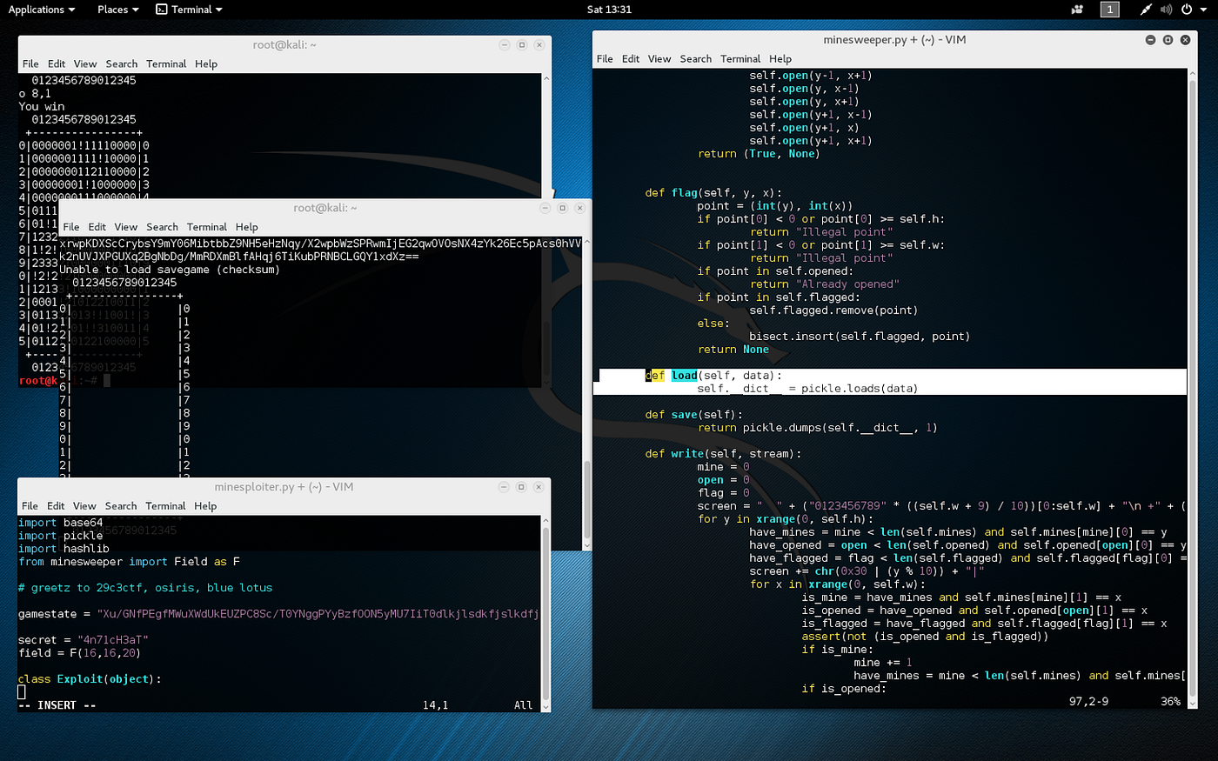
Task: Minimize the top root@kali terminal window
Action: [x=505, y=45]
